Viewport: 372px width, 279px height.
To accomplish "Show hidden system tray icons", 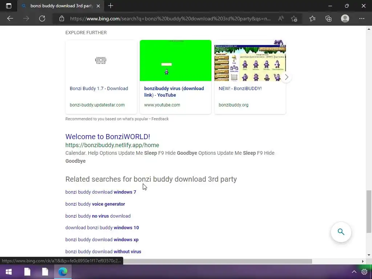I will pyautogui.click(x=354, y=272).
